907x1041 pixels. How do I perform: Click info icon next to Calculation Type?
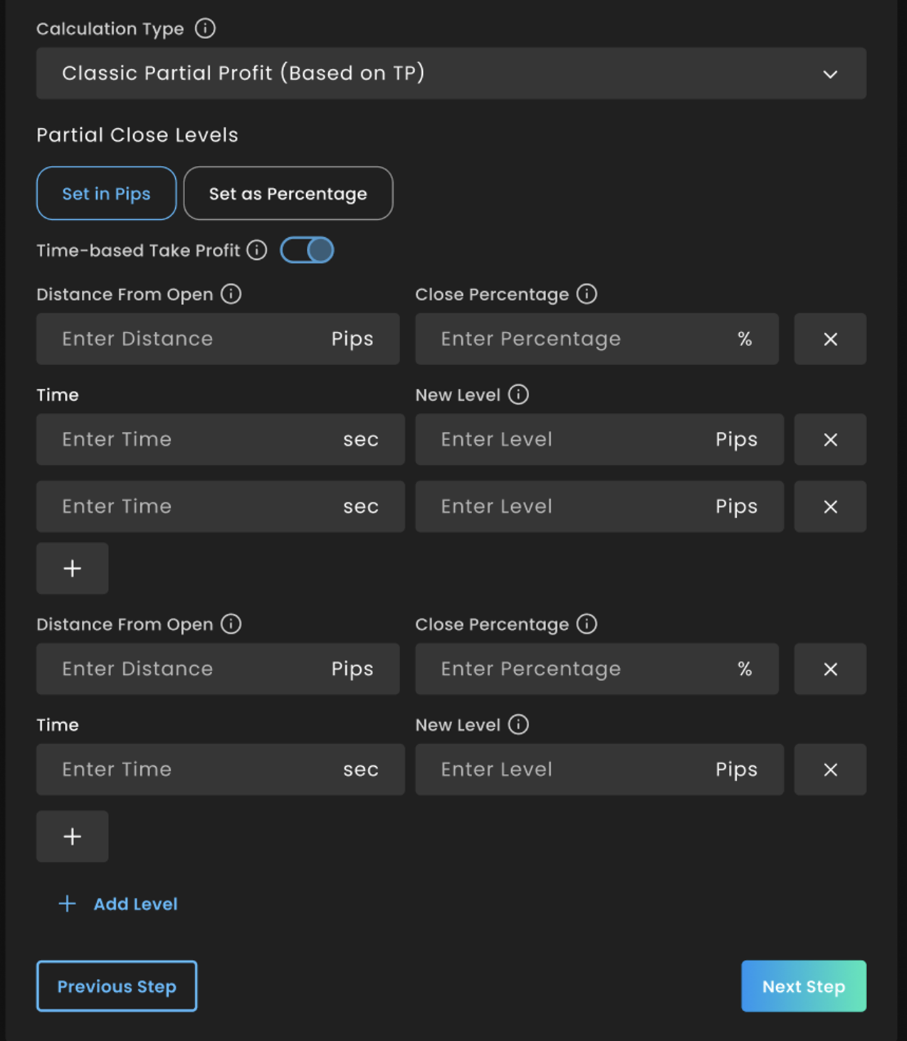[205, 28]
